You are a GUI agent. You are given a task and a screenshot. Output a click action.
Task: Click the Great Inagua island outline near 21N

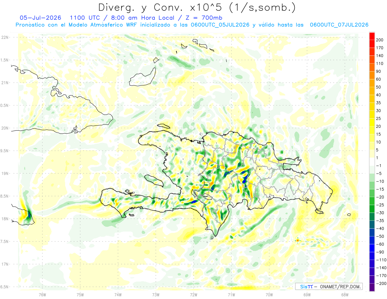142,77
